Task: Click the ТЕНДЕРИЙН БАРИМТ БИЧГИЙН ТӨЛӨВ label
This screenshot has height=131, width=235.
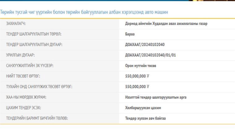Action: tap(37, 118)
